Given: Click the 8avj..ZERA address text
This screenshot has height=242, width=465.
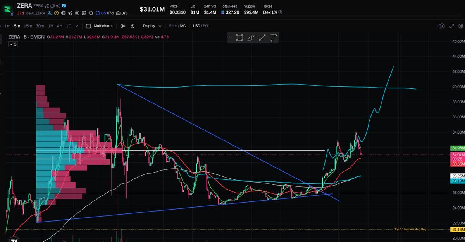Looking at the screenshot, I should [x=36, y=13].
